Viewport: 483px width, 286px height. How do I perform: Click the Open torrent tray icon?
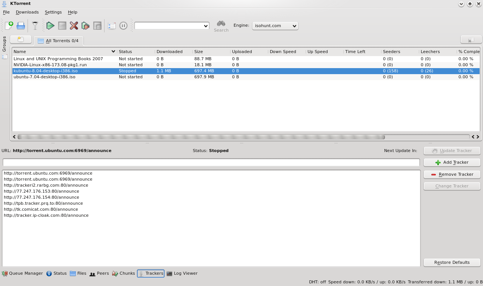[x=21, y=26]
